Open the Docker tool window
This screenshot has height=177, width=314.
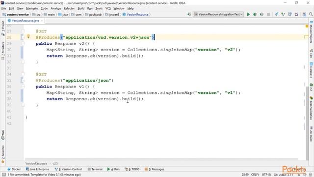pos(14,169)
